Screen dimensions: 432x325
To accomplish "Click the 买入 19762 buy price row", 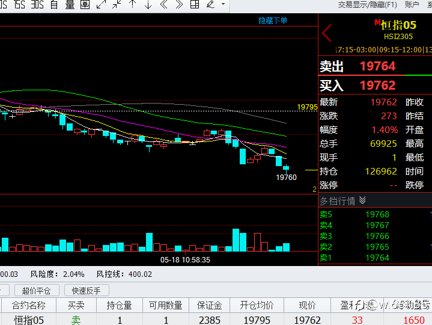I will pyautogui.click(x=376, y=85).
